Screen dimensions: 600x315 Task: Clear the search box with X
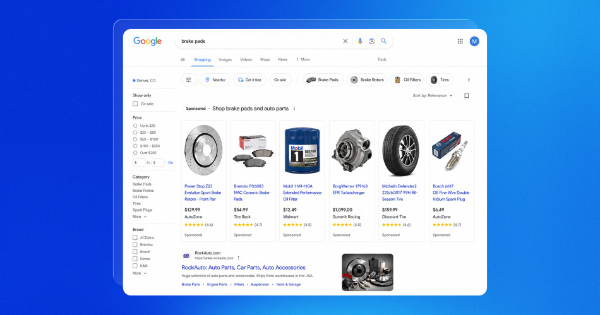[345, 41]
